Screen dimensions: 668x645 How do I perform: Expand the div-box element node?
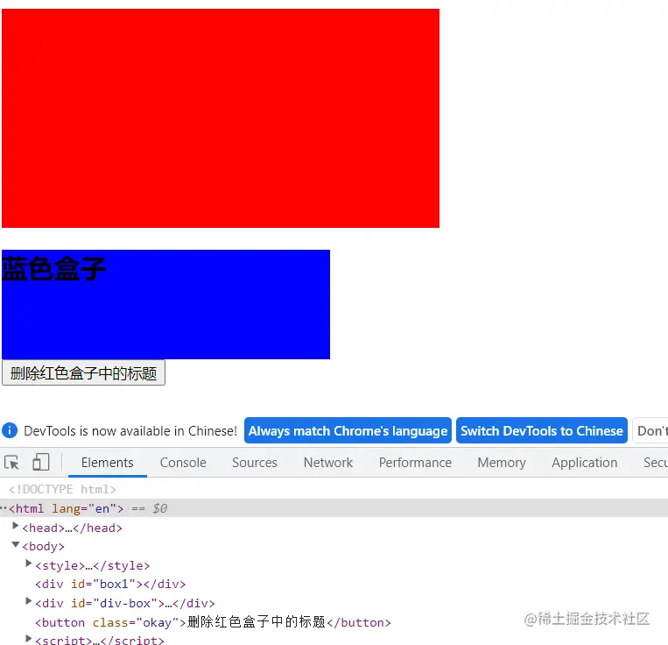tap(29, 601)
